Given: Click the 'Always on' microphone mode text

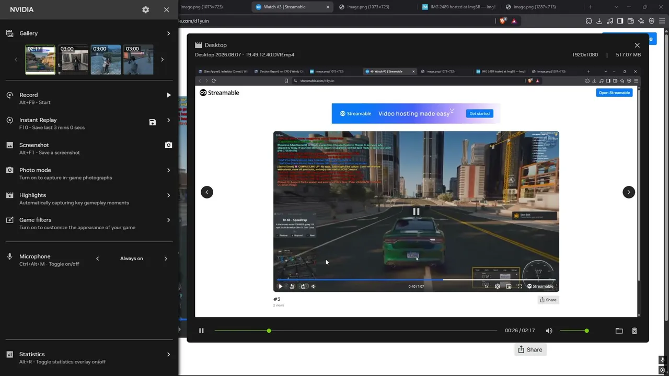Looking at the screenshot, I should (x=131, y=258).
